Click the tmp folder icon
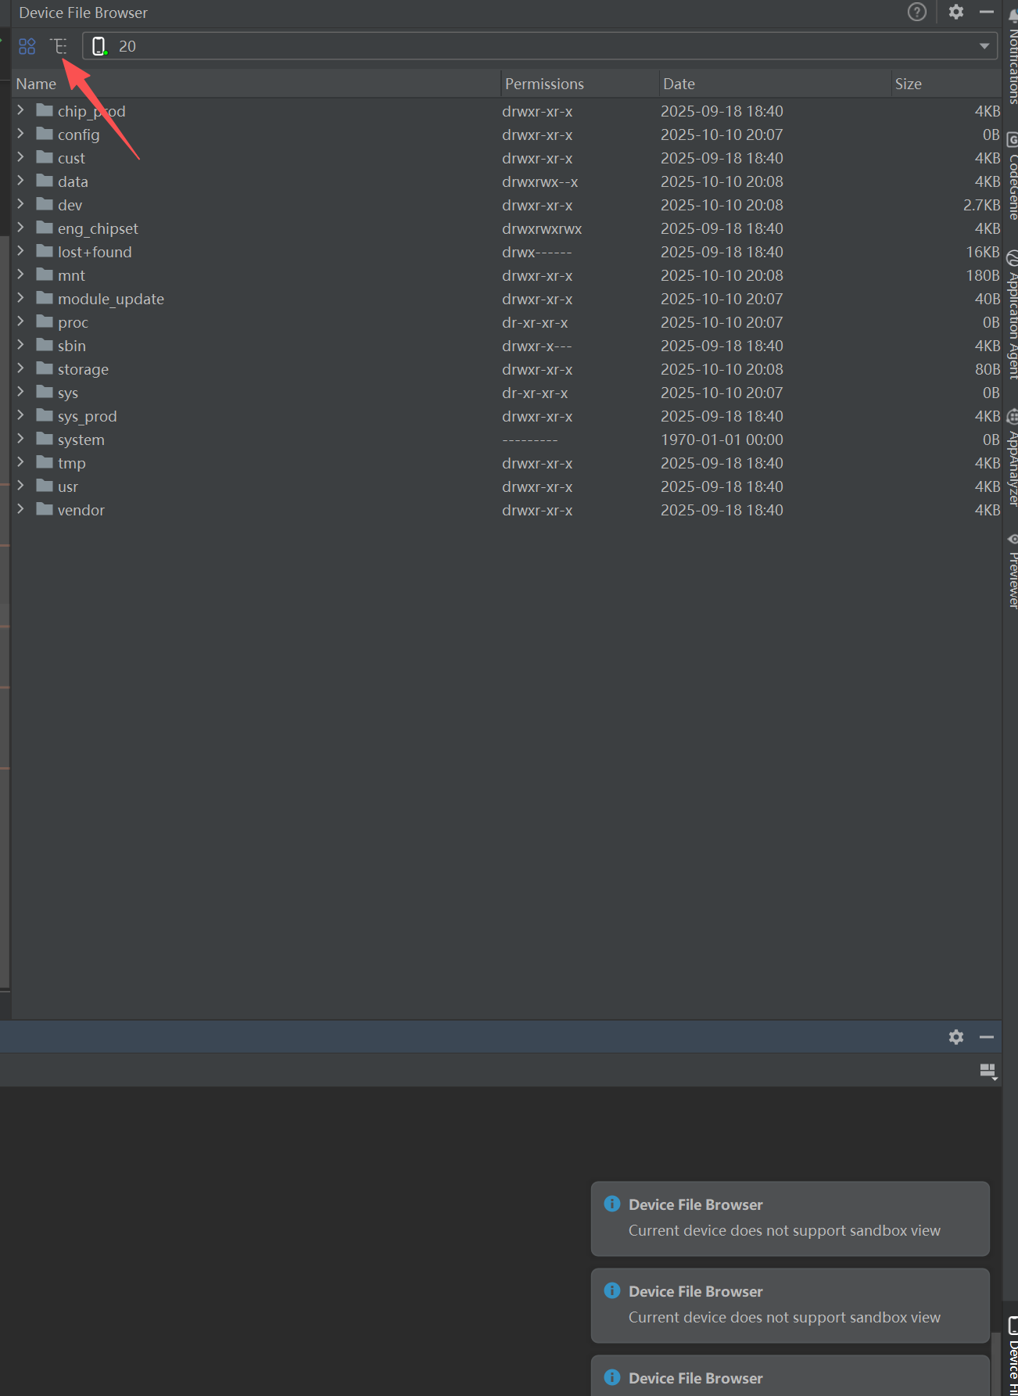The width and height of the screenshot is (1018, 1396). [45, 462]
